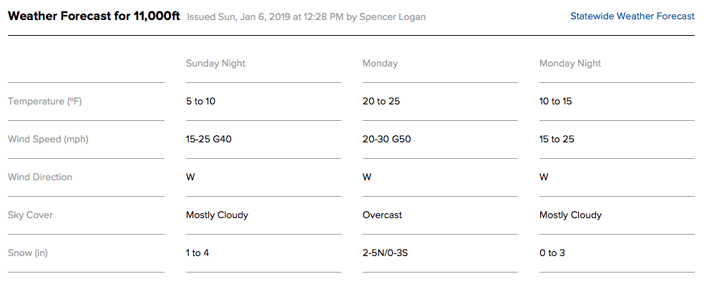Click the issued date and forecaster text

(306, 17)
